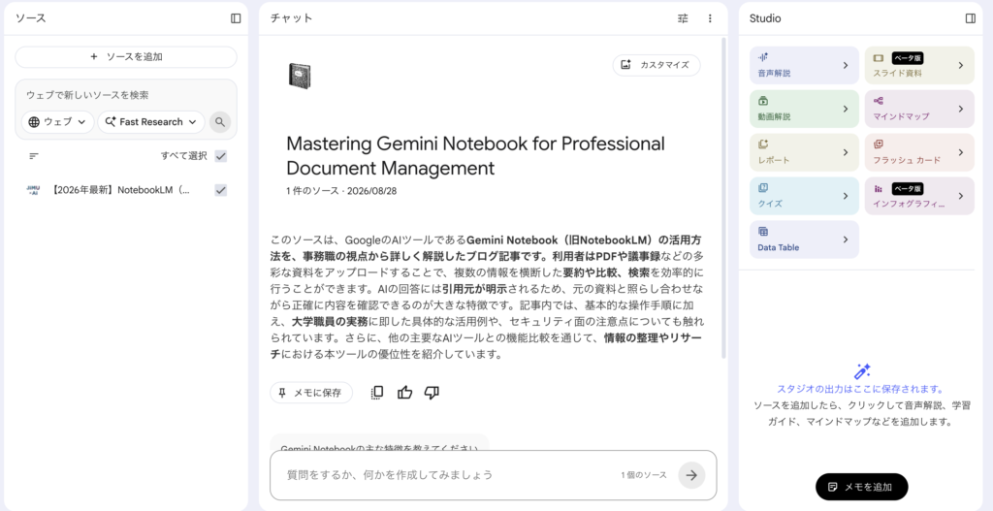Open the chat three-dot menu
Image resolution: width=993 pixels, height=511 pixels.
click(710, 18)
